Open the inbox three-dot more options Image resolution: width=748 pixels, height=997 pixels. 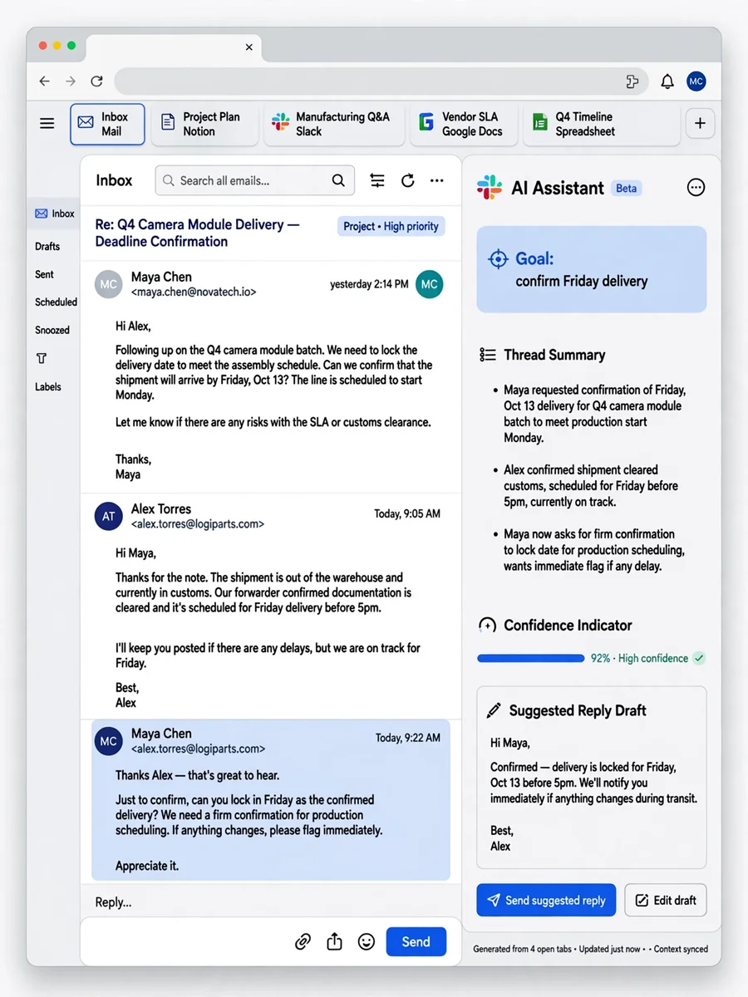[437, 180]
